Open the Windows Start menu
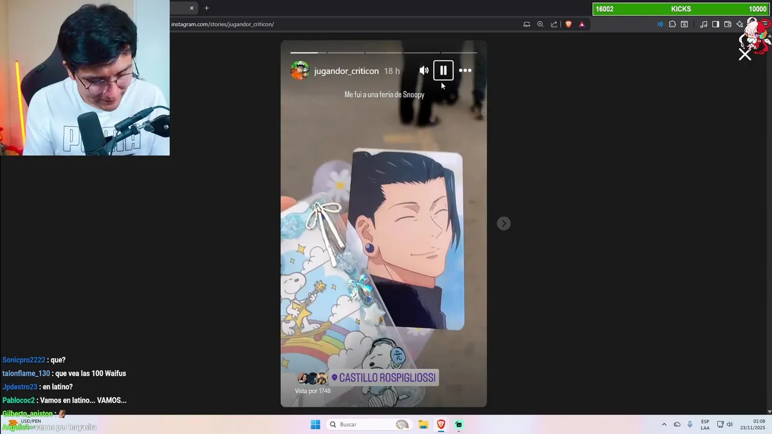 coord(315,424)
